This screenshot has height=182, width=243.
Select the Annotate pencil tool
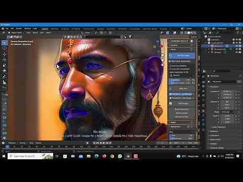[x=5, y=77]
